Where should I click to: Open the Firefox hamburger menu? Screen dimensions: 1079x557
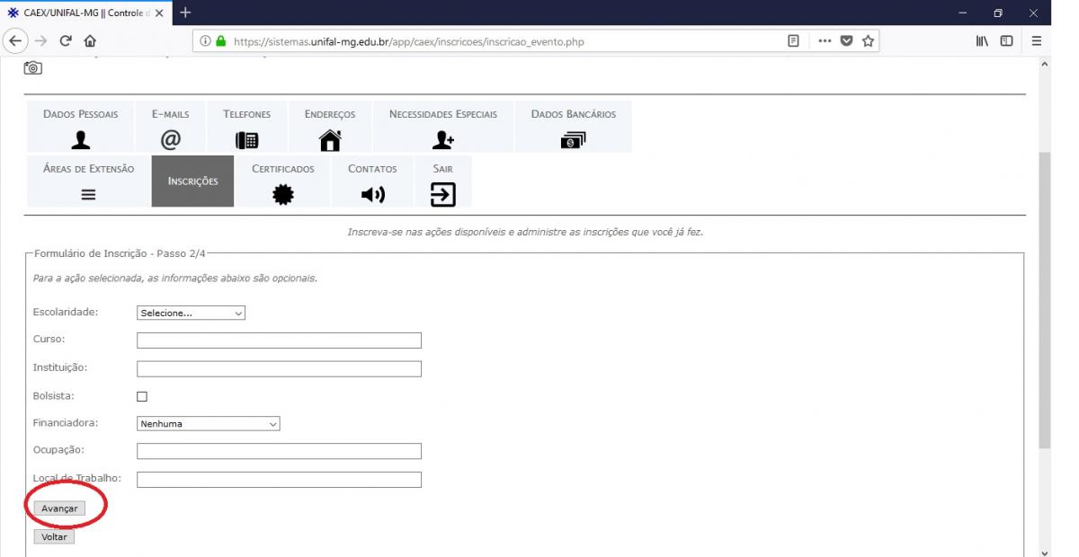(x=1036, y=41)
